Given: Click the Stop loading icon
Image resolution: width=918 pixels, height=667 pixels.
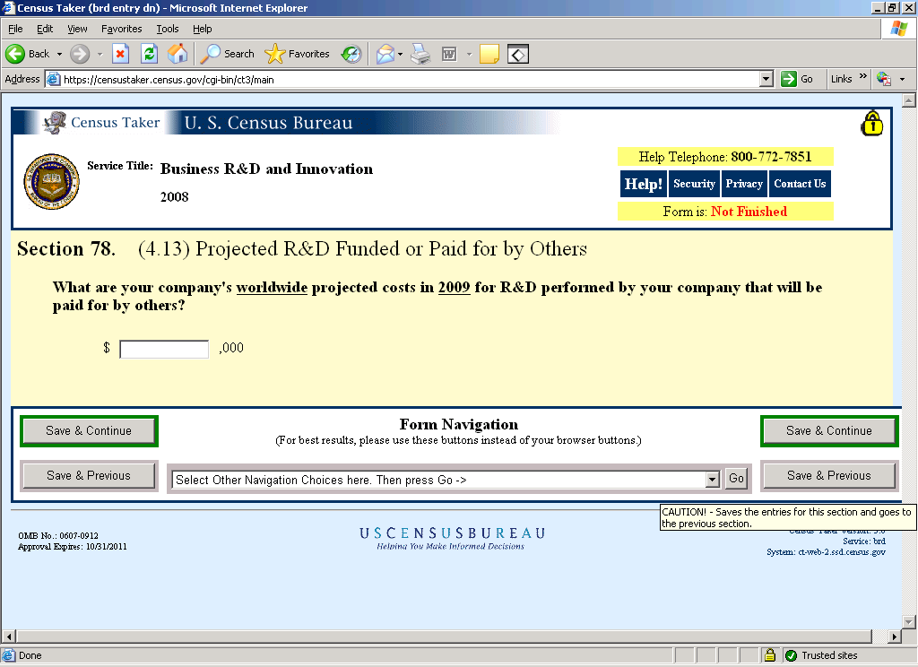Looking at the screenshot, I should pos(120,54).
